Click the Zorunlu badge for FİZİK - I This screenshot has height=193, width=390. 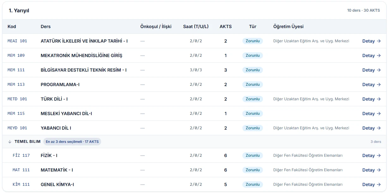click(253, 155)
